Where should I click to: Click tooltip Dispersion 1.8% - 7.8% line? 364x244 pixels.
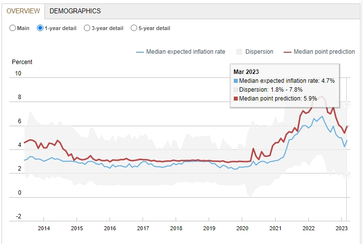[268, 90]
